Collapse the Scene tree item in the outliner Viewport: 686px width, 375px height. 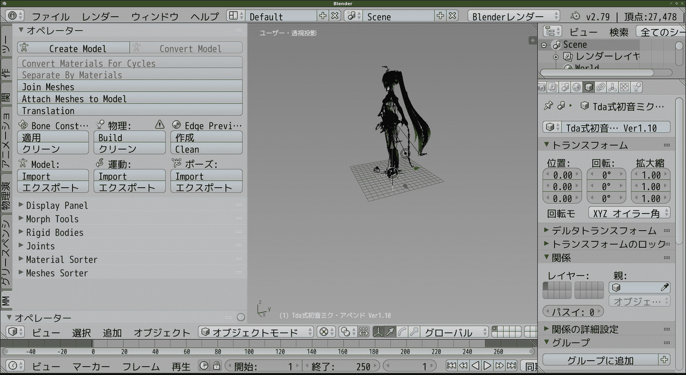(x=545, y=45)
